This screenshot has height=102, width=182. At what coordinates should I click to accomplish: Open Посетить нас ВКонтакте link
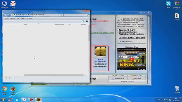pyautogui.click(x=128, y=32)
